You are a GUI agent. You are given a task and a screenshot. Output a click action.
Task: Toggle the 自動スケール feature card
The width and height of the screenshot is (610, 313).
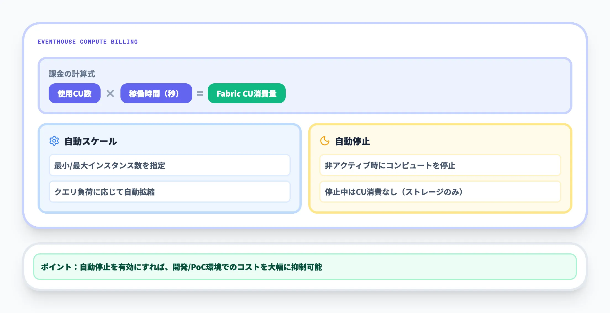(170, 168)
